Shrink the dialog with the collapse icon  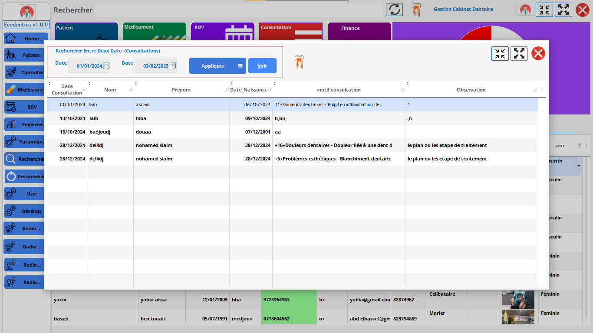pyautogui.click(x=500, y=54)
